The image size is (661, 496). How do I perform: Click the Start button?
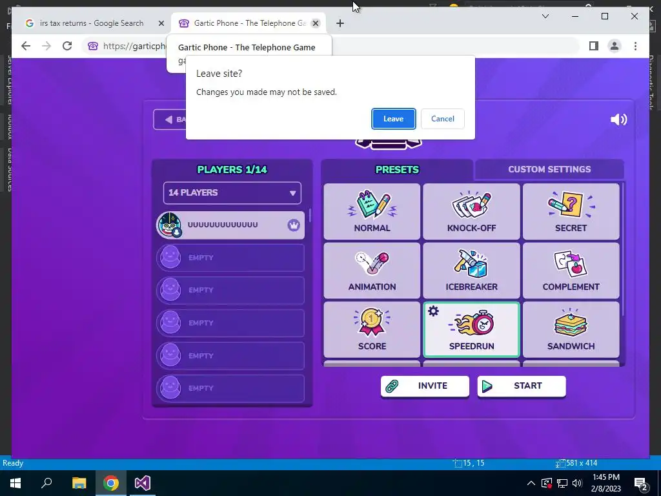pyautogui.click(x=522, y=386)
